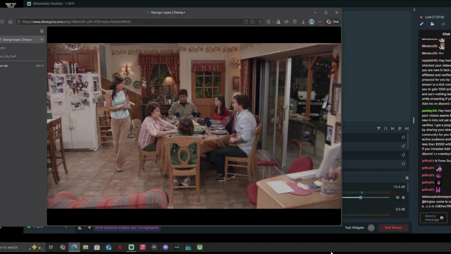Open Edge Downloads icon

click(303, 22)
